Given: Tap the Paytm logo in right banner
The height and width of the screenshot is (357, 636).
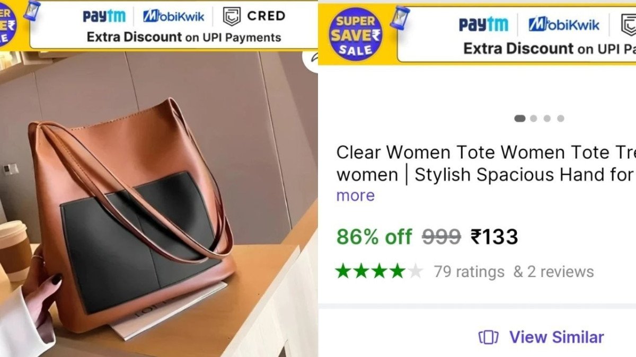Looking at the screenshot, I should click(483, 24).
